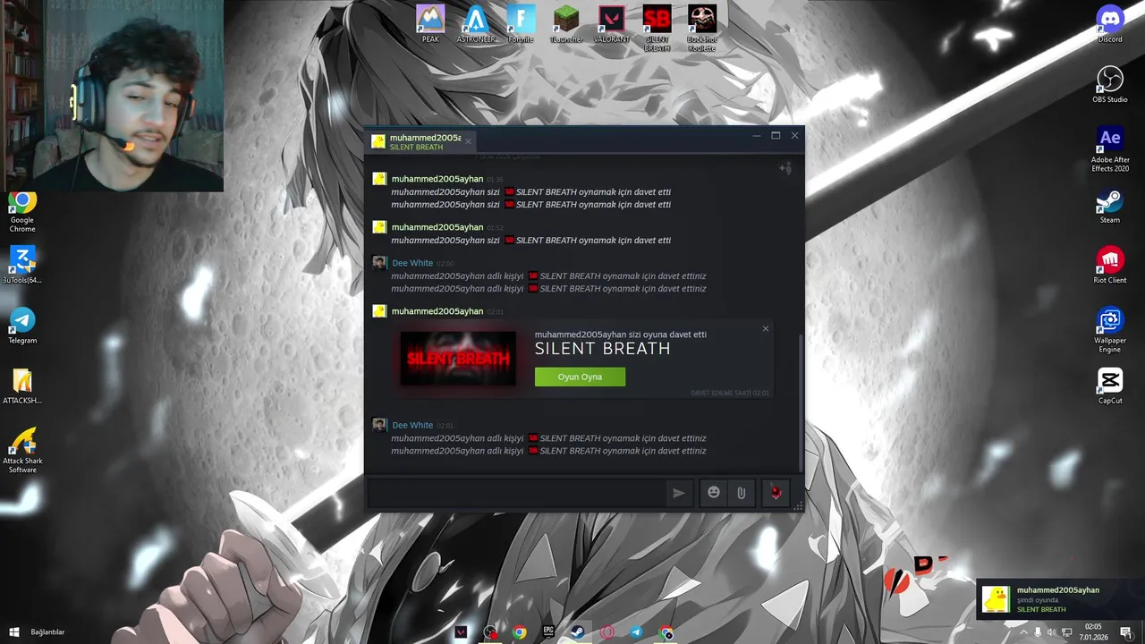Click the SILENT BREATH invite thumbnail
Image resolution: width=1145 pixels, height=644 pixels.
click(458, 359)
